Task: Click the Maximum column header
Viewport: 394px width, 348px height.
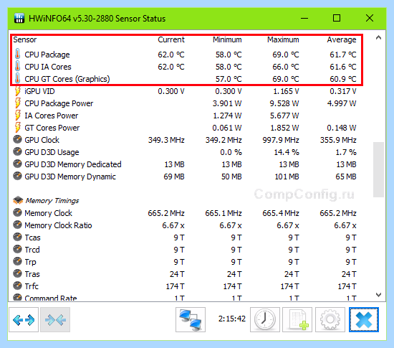Action: click(283, 39)
